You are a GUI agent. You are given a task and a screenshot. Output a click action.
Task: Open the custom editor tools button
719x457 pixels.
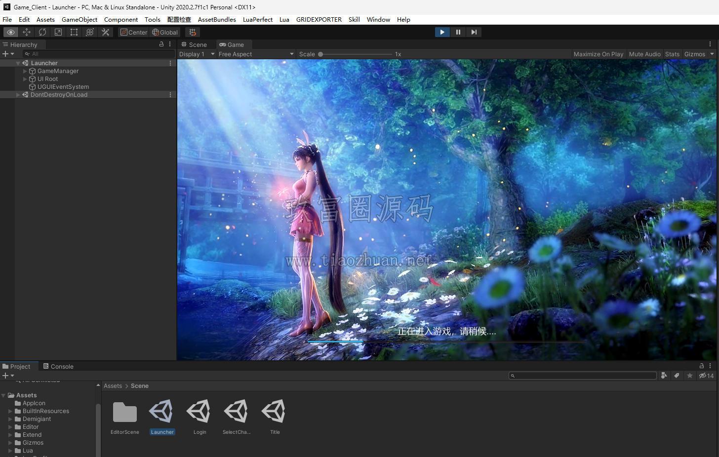(x=106, y=32)
